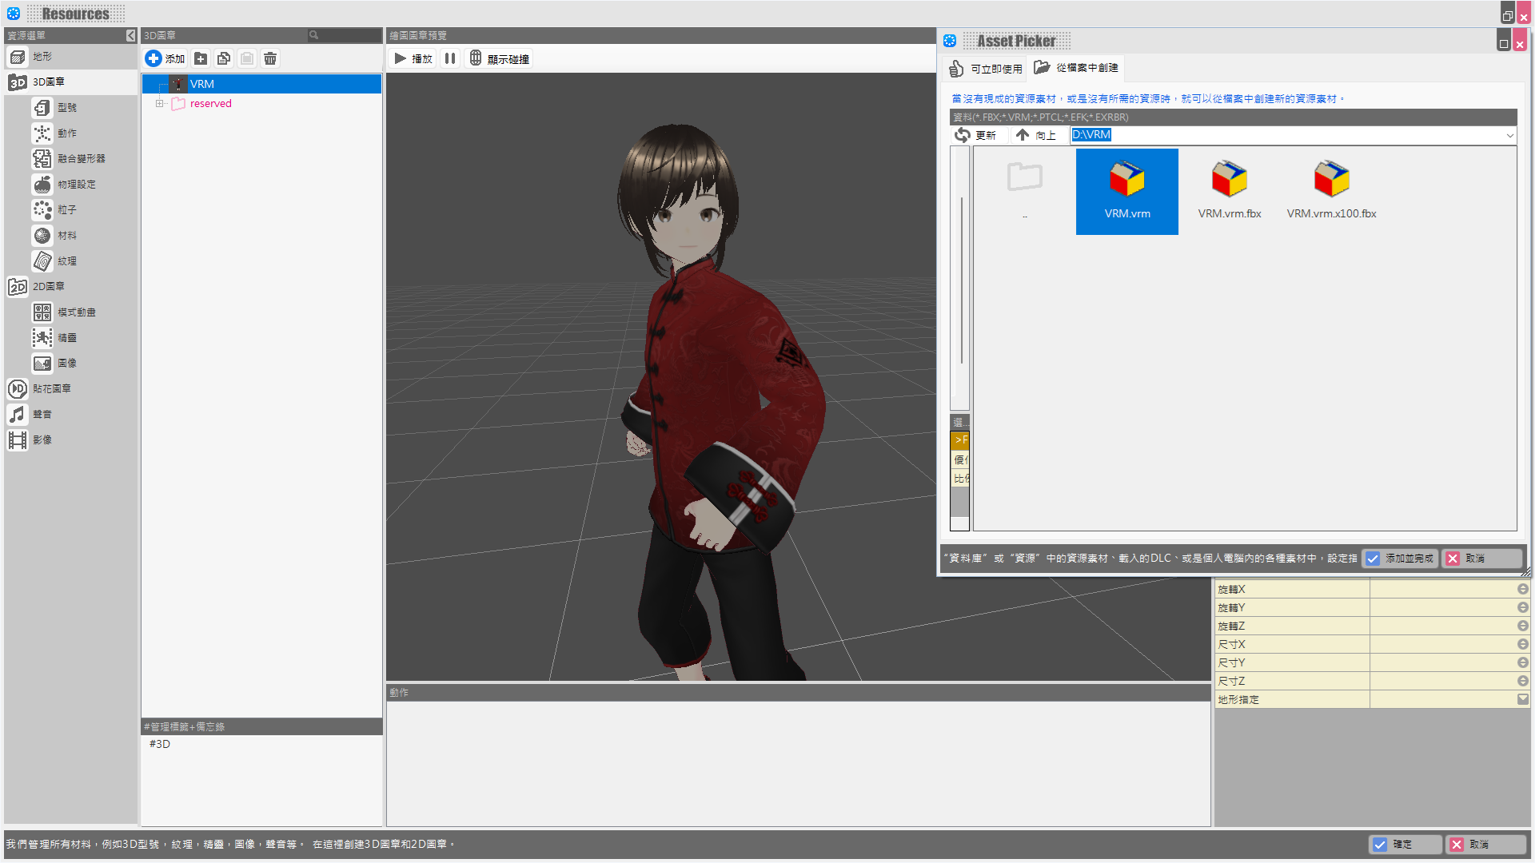This screenshot has height=863, width=1535.
Task: Adjust the 旋轉Y stepper
Action: pyautogui.click(x=1523, y=607)
